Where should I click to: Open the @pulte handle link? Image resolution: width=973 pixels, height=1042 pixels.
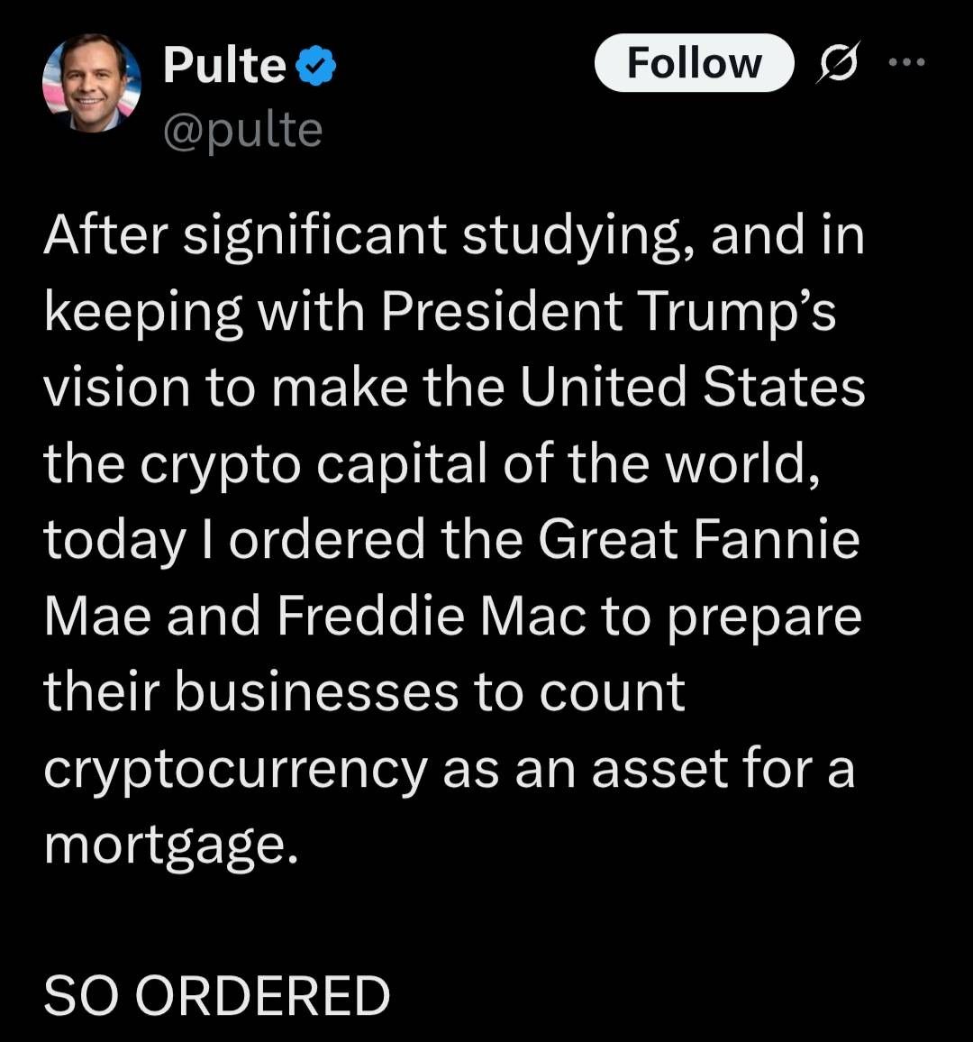coord(242,131)
